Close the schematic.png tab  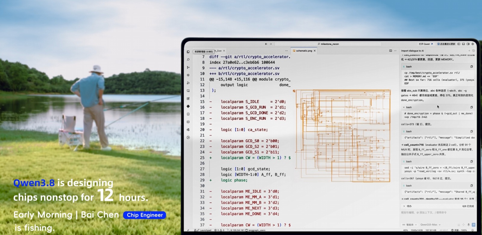tap(315, 51)
